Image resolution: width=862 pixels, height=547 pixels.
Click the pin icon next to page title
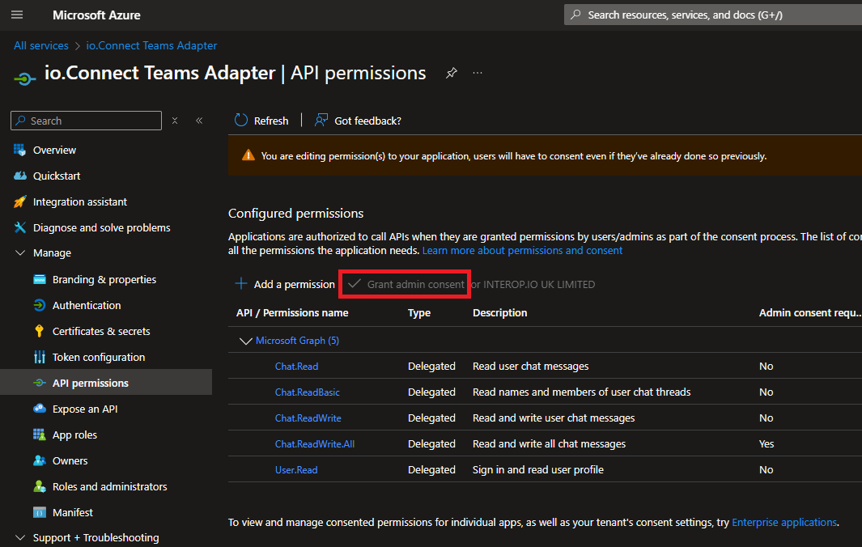click(452, 73)
